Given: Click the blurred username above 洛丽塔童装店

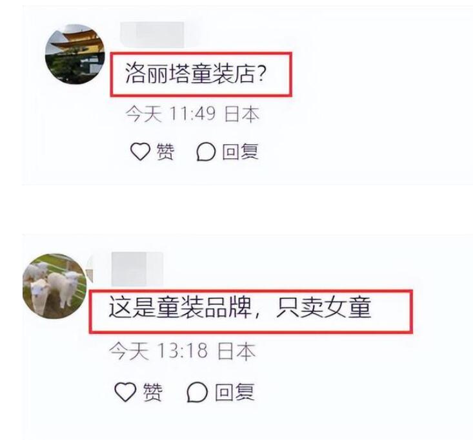Looking at the screenshot, I should (x=152, y=34).
